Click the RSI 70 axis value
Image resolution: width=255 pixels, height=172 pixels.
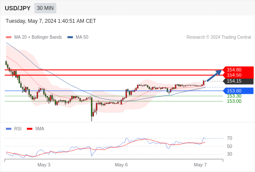(229, 138)
